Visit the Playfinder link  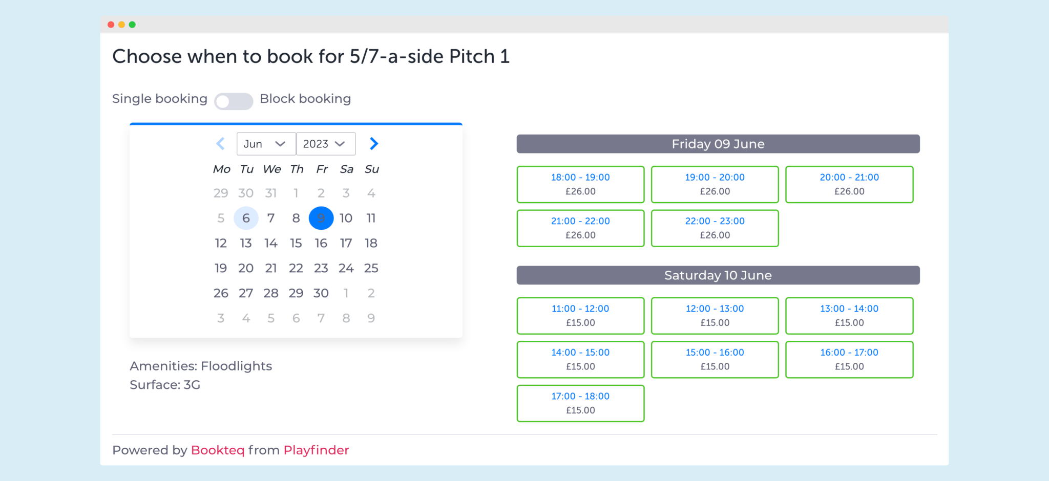click(316, 450)
